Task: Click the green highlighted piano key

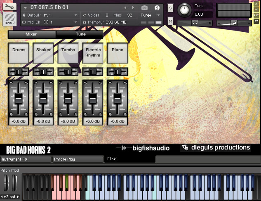Action: 67,182
